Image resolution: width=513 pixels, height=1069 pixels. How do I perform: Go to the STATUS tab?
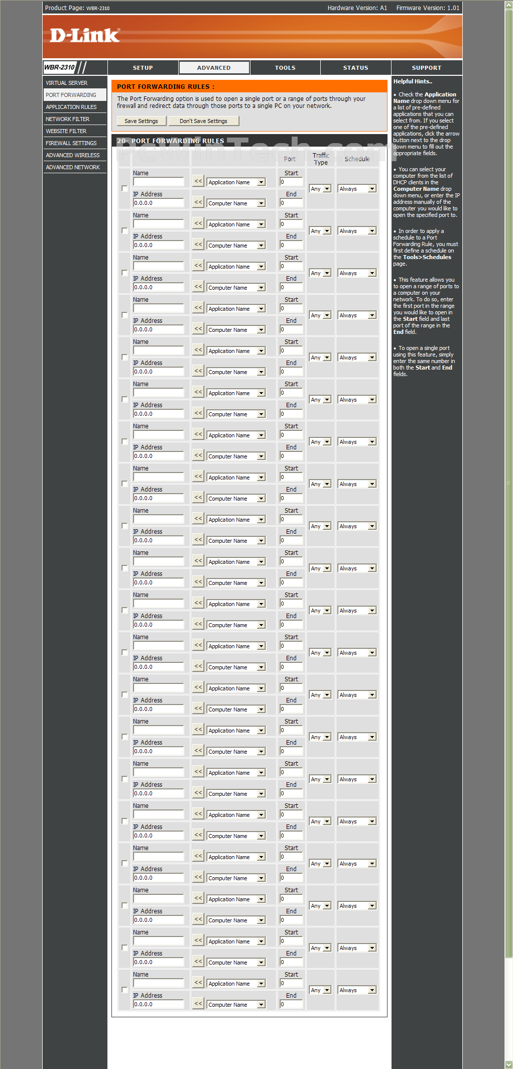pyautogui.click(x=356, y=68)
